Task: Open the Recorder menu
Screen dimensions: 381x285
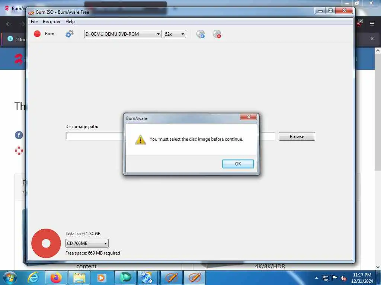Action: pyautogui.click(x=51, y=21)
